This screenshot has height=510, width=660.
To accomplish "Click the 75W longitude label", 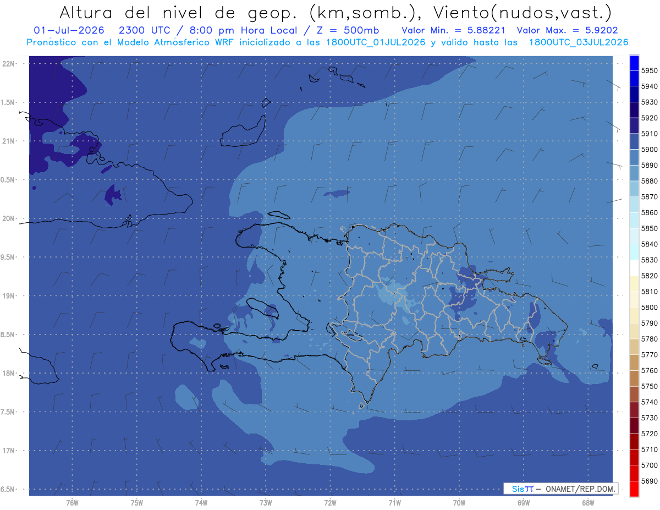I will (x=137, y=502).
